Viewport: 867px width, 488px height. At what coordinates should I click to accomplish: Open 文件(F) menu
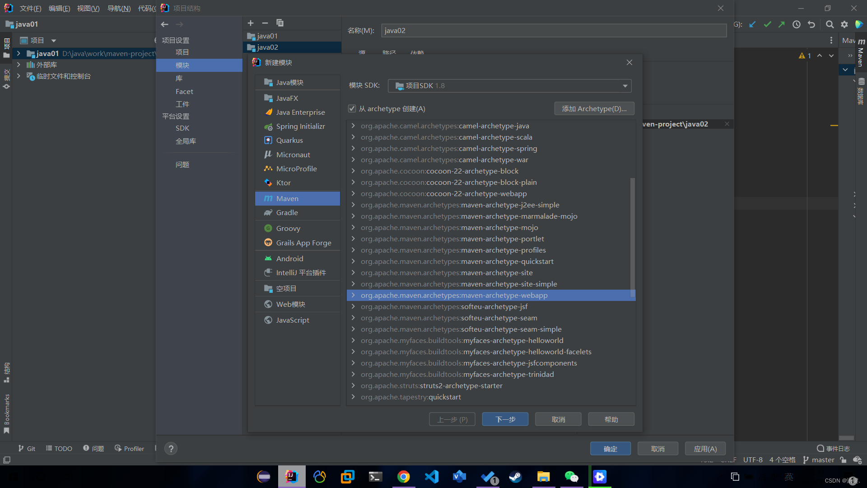(30, 9)
